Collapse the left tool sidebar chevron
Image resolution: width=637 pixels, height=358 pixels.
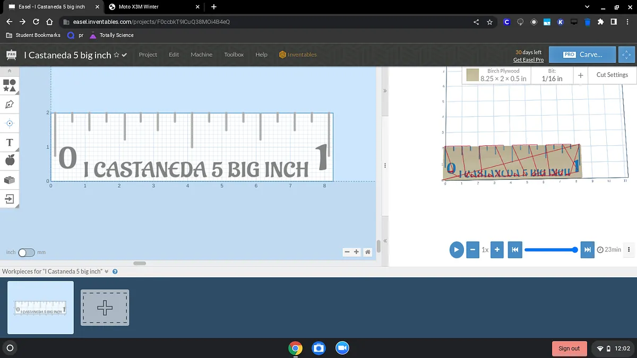coord(9,71)
